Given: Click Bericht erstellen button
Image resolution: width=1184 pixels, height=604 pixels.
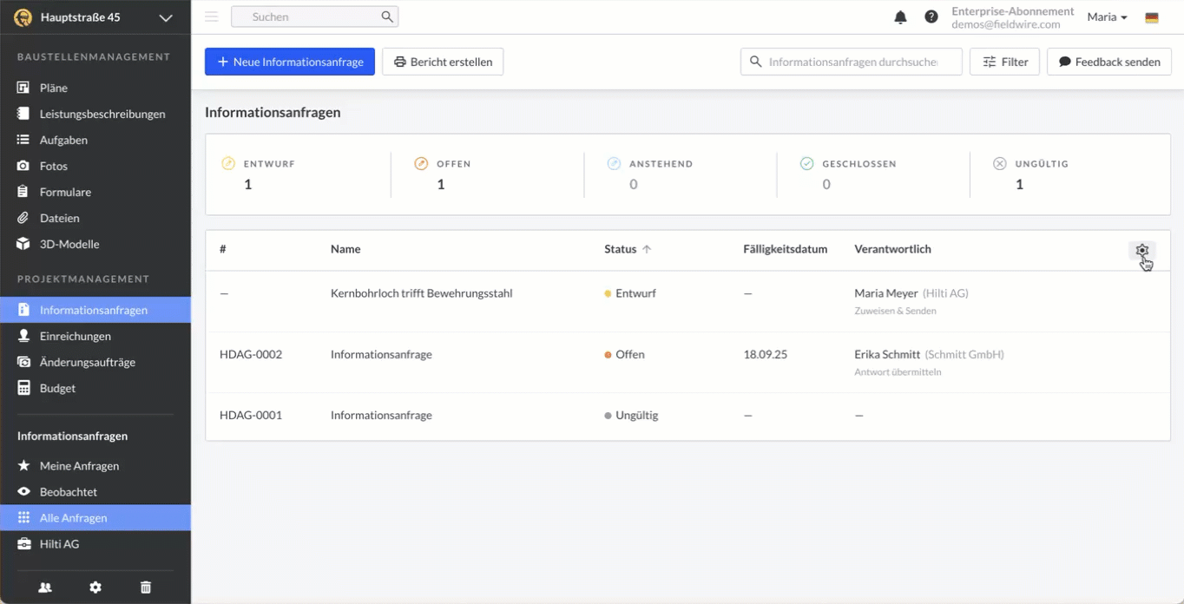Looking at the screenshot, I should pos(443,62).
